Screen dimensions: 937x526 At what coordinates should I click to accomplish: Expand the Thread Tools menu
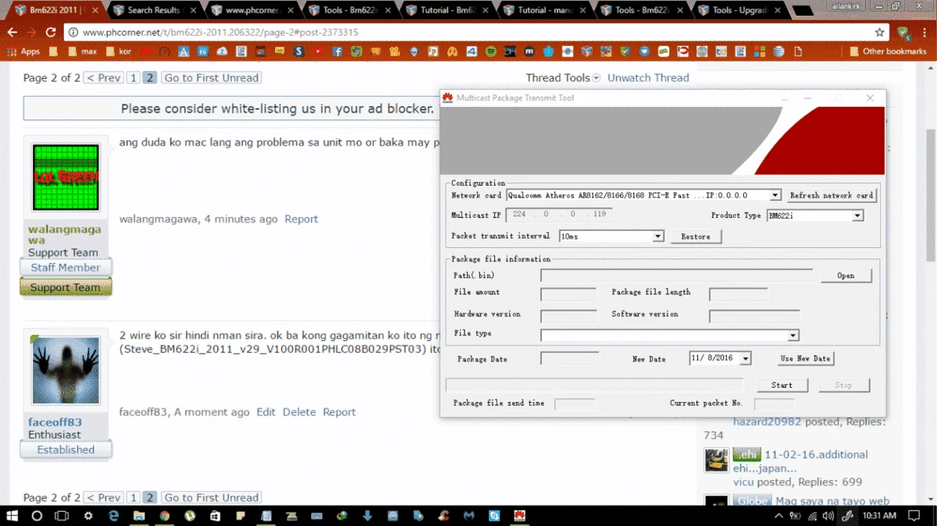[x=563, y=78]
